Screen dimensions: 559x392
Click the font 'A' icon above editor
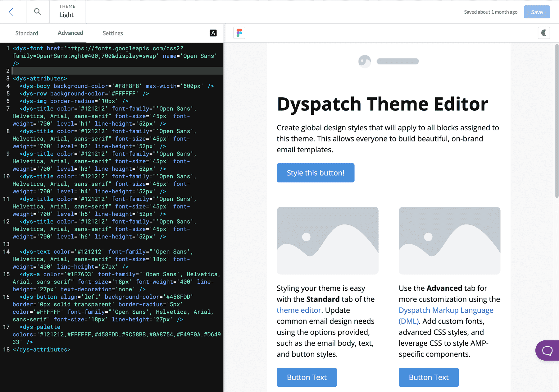pos(213,33)
